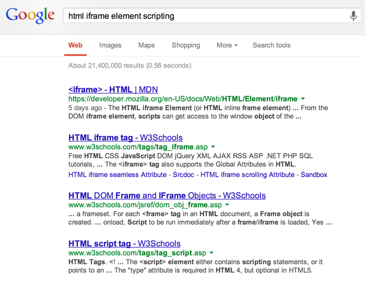Image resolution: width=365 pixels, height=283 pixels.
Task: Expand dropdown arrow beside dom_obj_frame.asp URL
Action: [227, 205]
